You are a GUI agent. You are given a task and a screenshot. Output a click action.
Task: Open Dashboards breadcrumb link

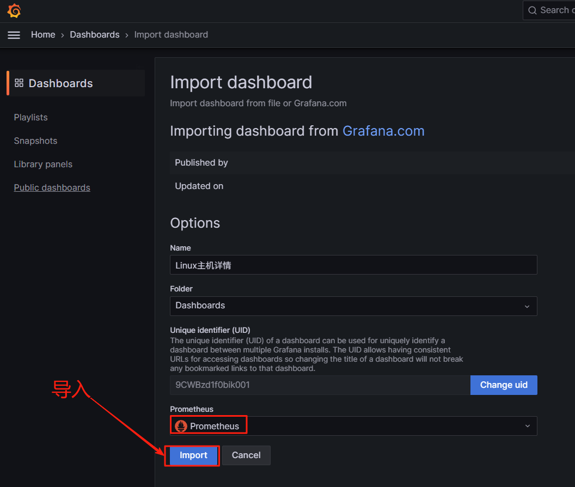pyautogui.click(x=95, y=34)
